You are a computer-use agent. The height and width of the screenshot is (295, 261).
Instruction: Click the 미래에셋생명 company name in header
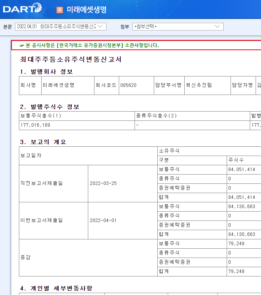[87, 10]
